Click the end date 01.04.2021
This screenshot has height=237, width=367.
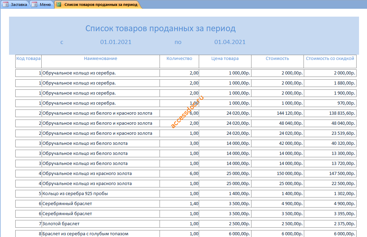click(230, 42)
